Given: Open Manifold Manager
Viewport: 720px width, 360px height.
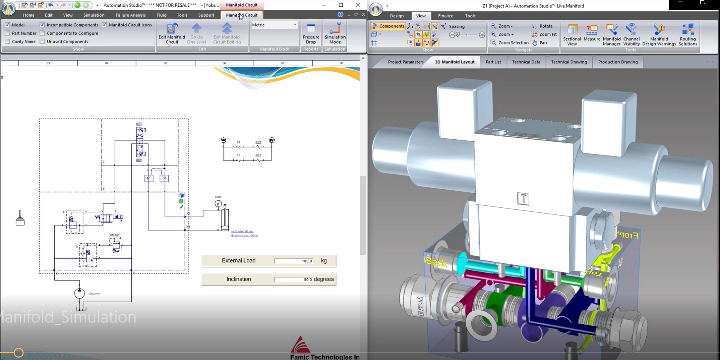Looking at the screenshot, I should pos(612,35).
